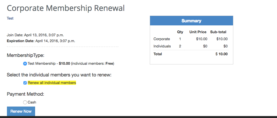Viewport: 277px width, 118px height.
Task: Click the Join Date text line
Action: pos(35,35)
